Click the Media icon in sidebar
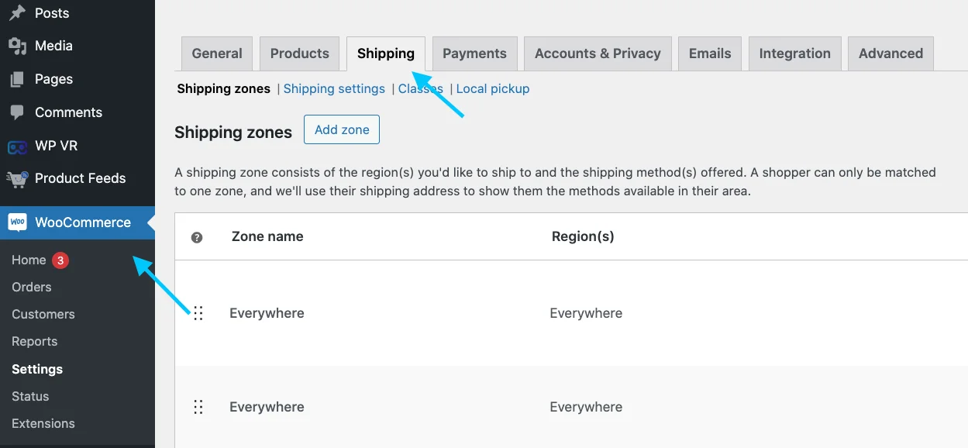This screenshot has height=448, width=968. 17,46
